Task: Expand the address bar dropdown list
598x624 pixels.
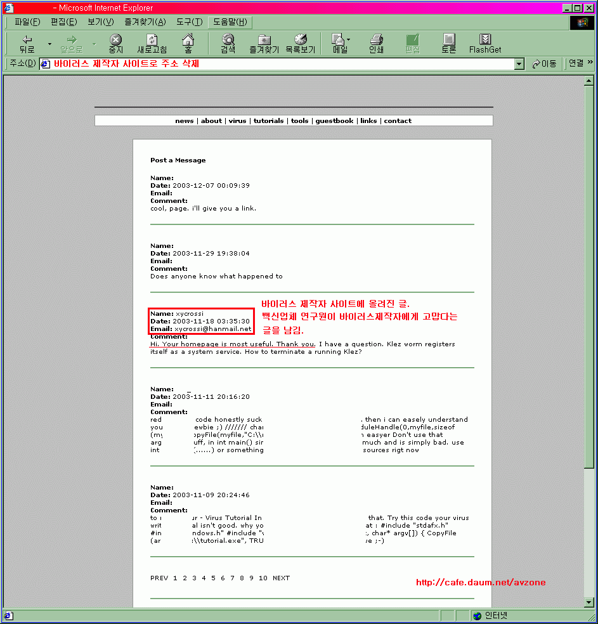Action: tap(519, 64)
